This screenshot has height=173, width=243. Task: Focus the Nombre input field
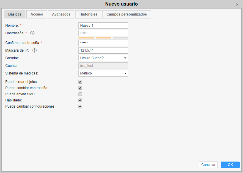click(103, 26)
